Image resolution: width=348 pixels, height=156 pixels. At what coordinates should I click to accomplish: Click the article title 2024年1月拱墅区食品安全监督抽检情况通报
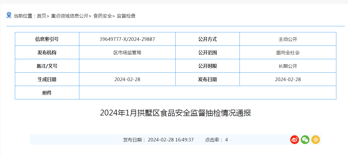(176, 113)
